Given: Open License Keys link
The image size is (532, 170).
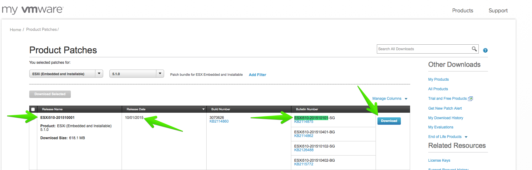Looking at the screenshot, I should (439, 160).
